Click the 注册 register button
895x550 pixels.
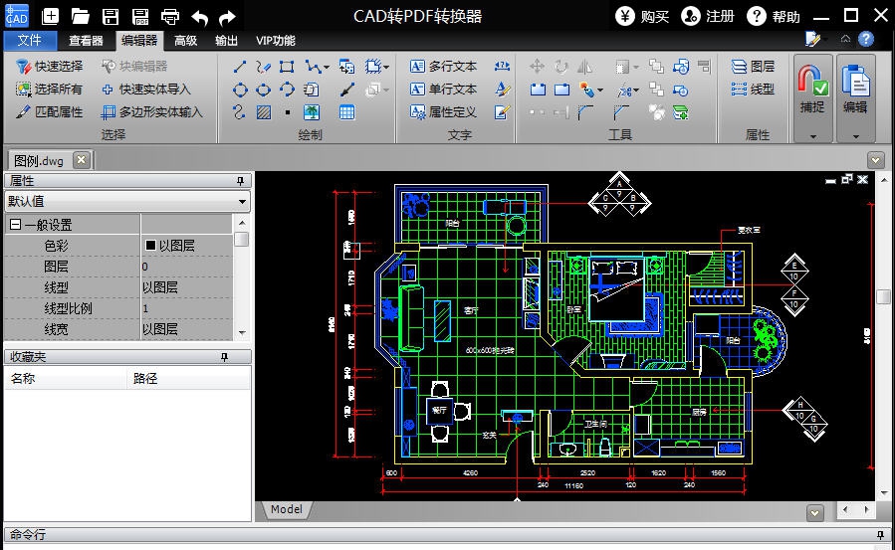(708, 16)
